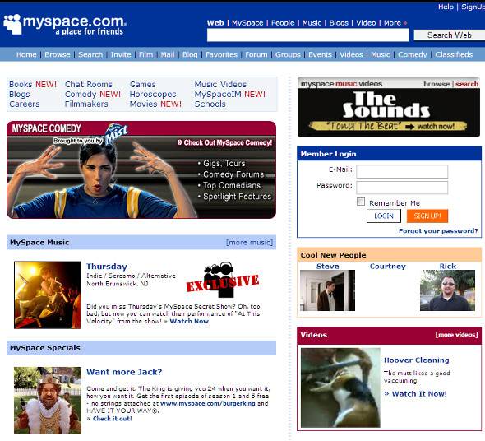485x441 pixels.
Task: Select the MySpace search tab
Action: pyautogui.click(x=247, y=22)
